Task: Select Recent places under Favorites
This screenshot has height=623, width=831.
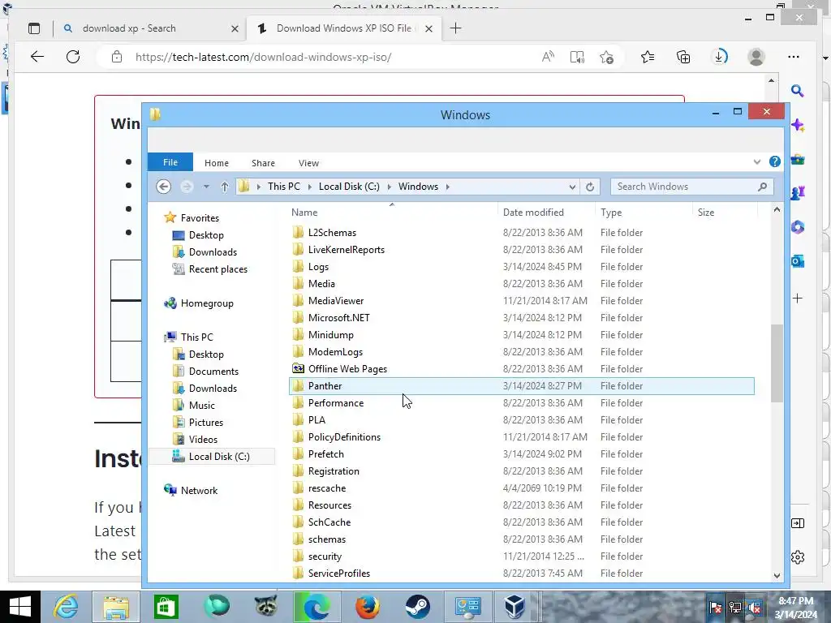Action: [217, 269]
